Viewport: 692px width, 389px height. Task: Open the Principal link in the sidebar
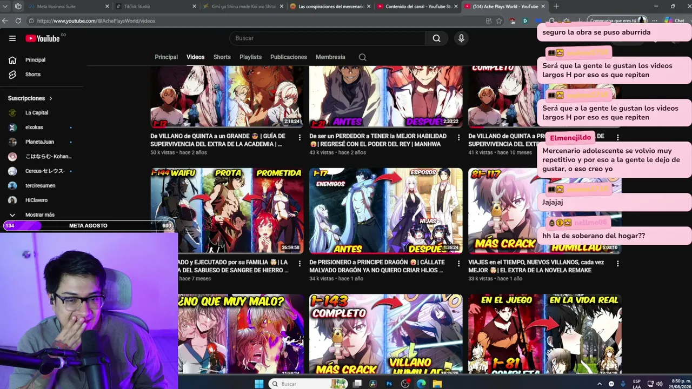[35, 60]
